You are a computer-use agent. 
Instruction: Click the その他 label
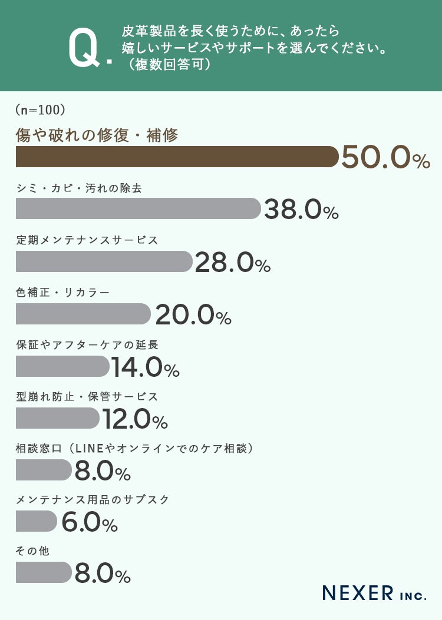coord(32,552)
